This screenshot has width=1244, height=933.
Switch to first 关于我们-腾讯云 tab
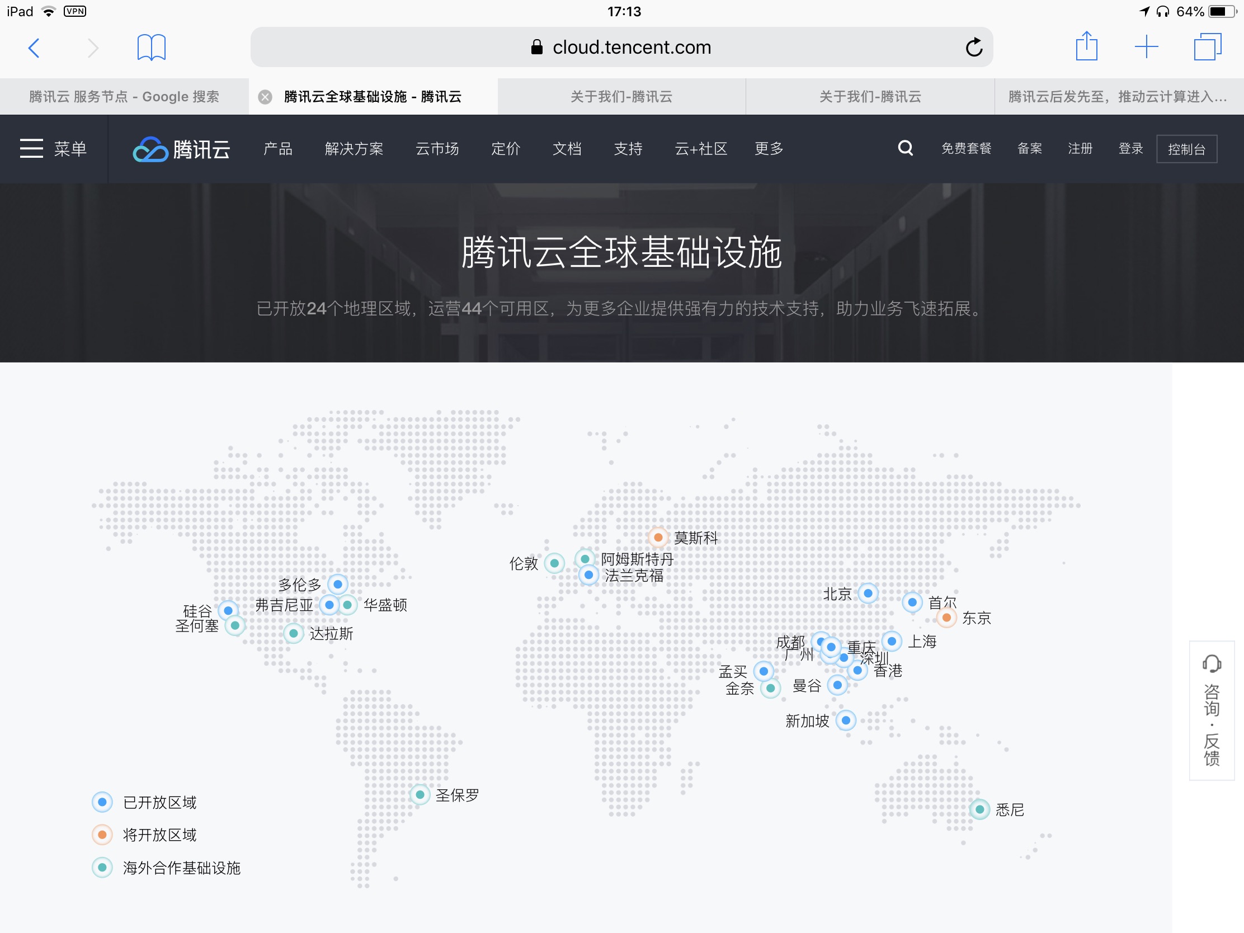[x=621, y=97]
